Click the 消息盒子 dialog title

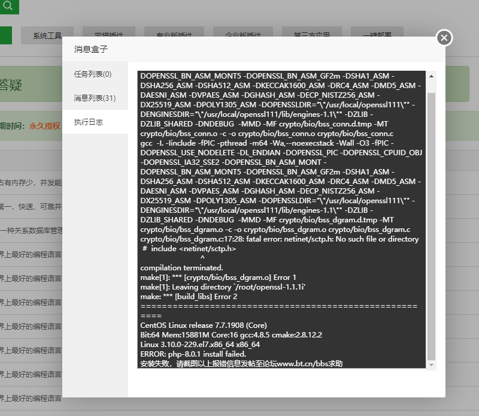coord(91,49)
